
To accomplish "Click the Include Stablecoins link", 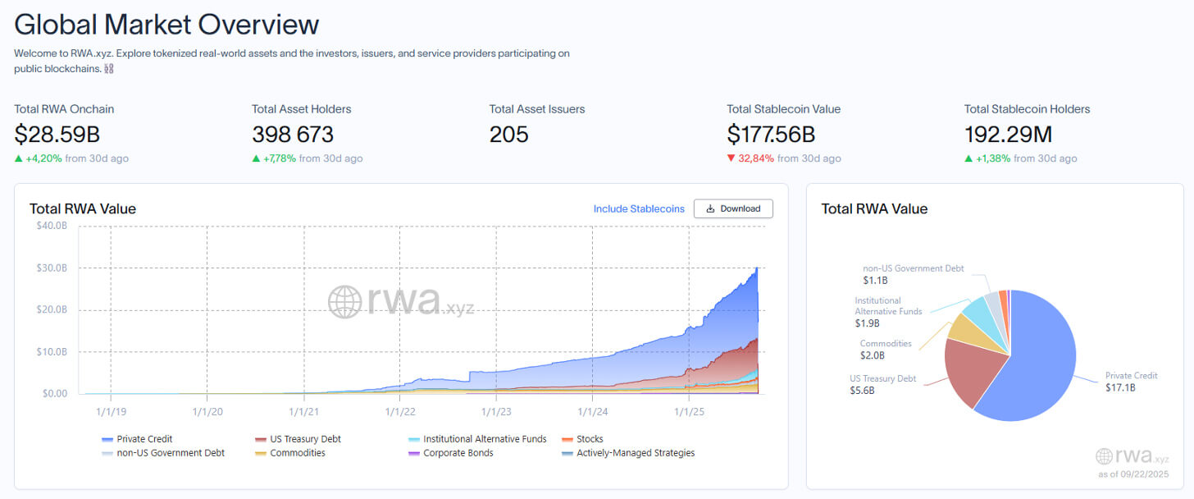I will click(639, 209).
